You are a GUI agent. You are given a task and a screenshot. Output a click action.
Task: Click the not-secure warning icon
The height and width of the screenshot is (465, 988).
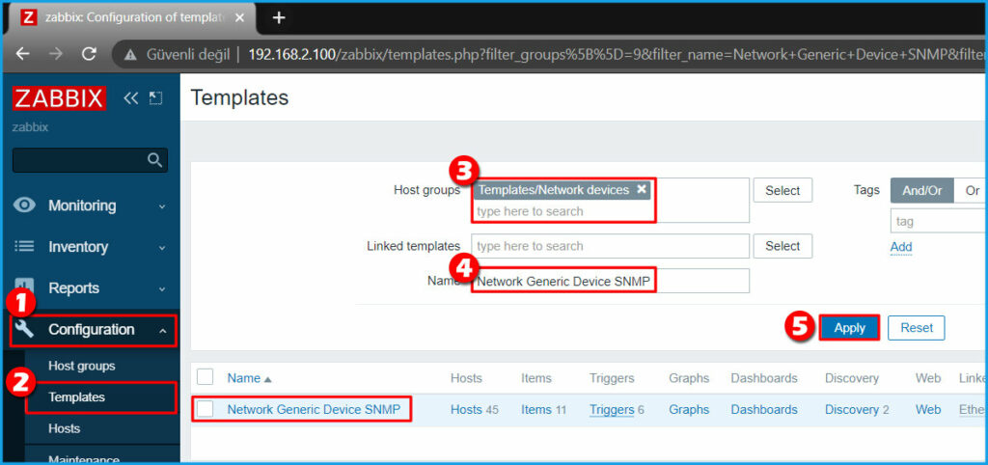(x=130, y=55)
